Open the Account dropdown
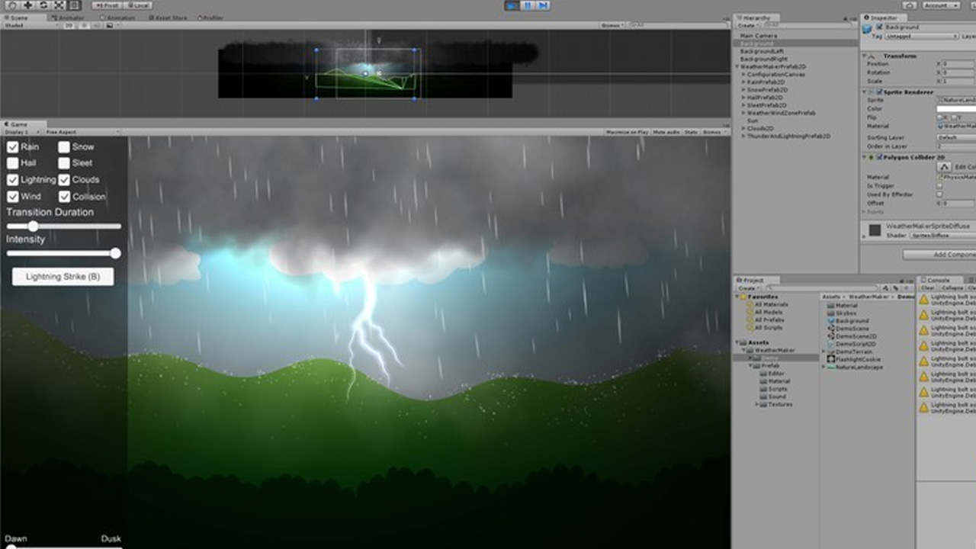The width and height of the screenshot is (976, 549). pos(939,5)
